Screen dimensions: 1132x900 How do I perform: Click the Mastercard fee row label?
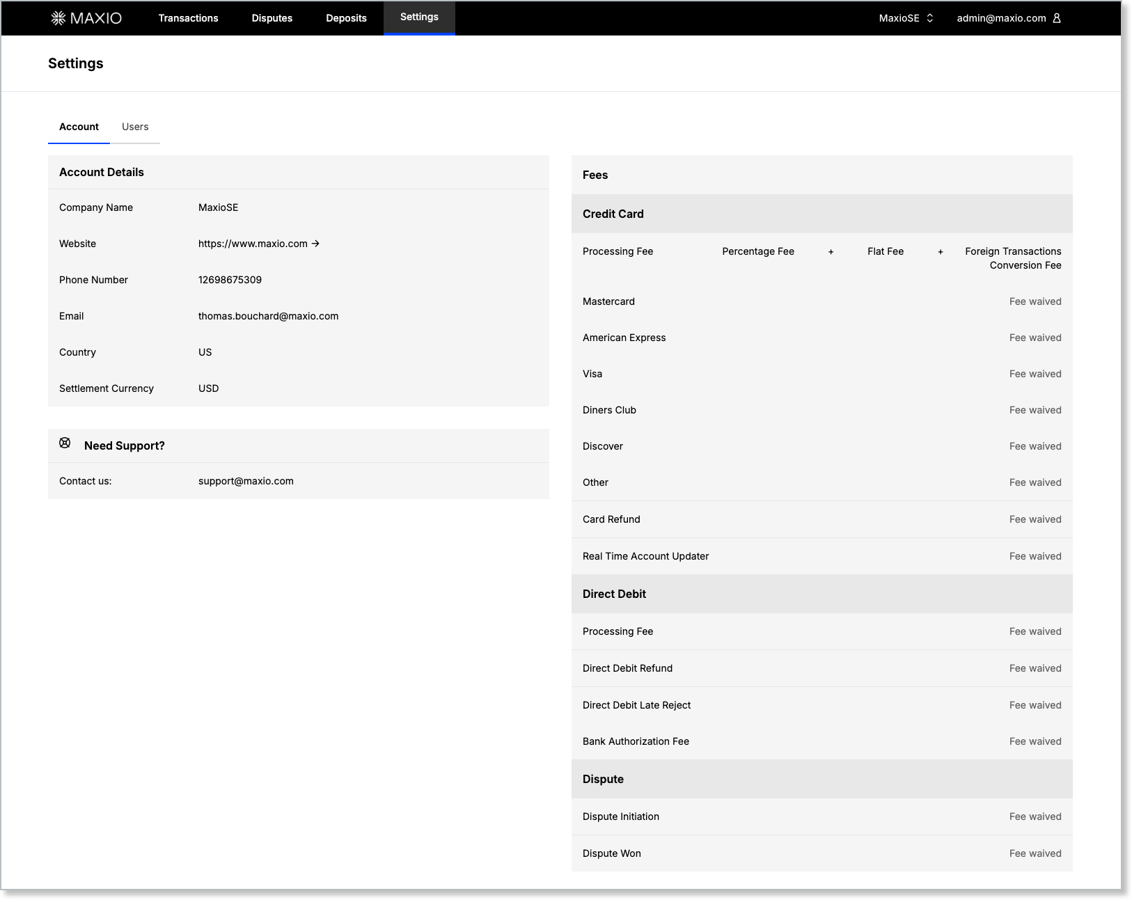(608, 301)
